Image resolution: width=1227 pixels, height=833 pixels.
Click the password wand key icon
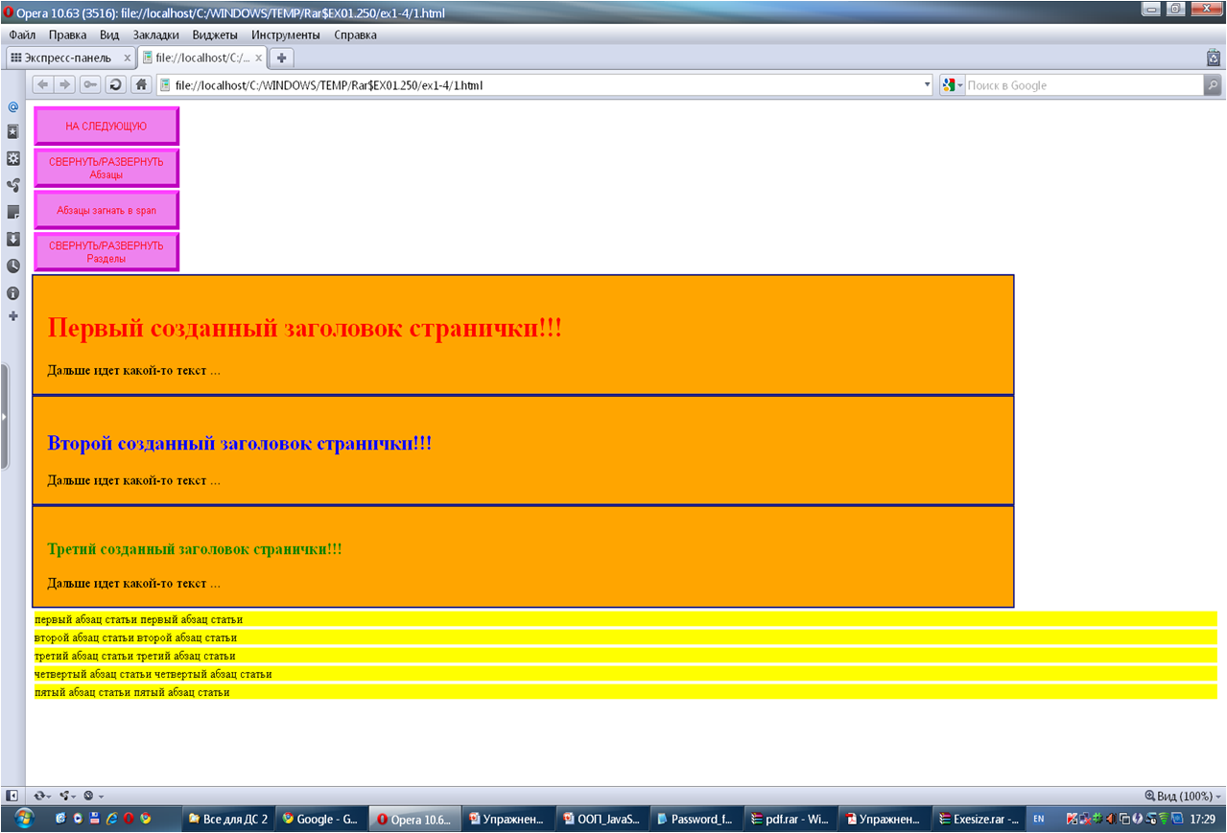coord(90,84)
